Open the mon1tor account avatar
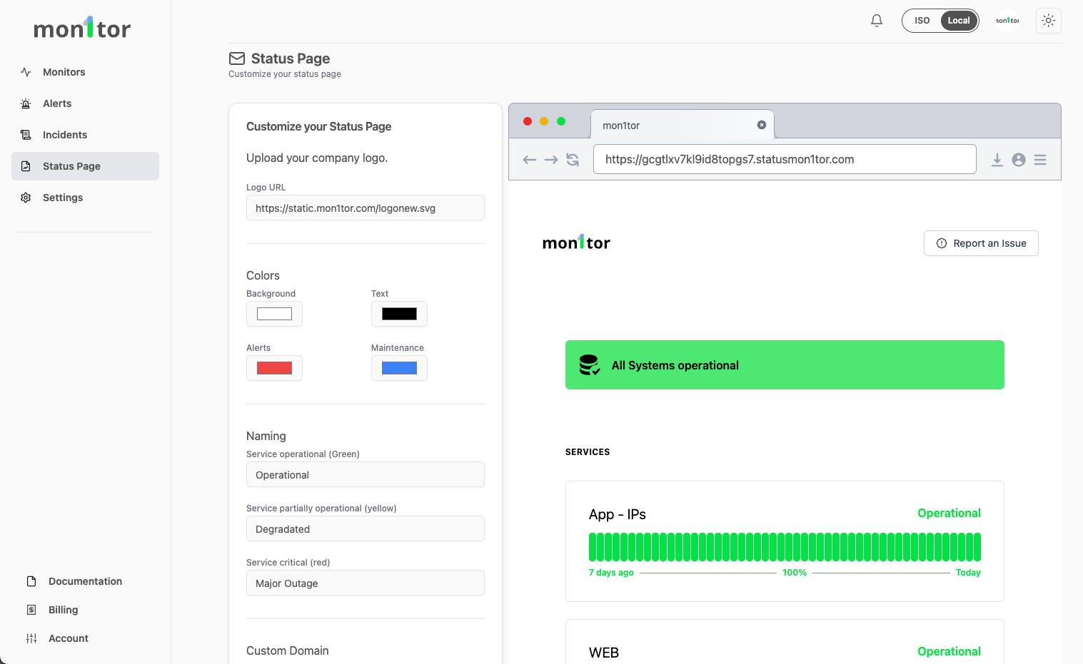 [1007, 21]
